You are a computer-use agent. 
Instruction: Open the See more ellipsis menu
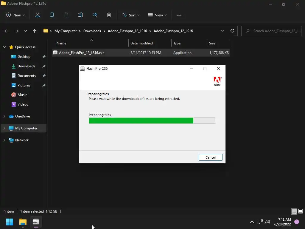click(x=179, y=15)
